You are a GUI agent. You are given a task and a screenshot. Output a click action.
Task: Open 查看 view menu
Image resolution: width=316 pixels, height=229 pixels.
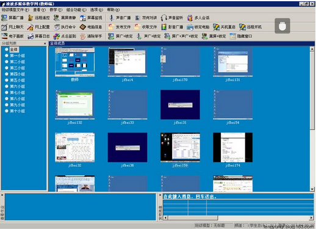[x=39, y=10]
